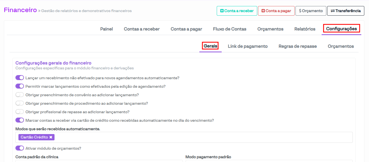This screenshot has height=162, width=369.
Task: Select the Relatórios tab
Action: 305,29
